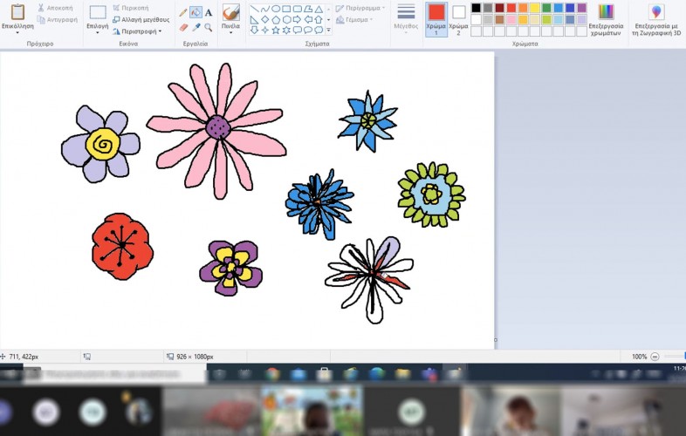Viewport: 686px width, 436px height.
Task: Activate the Color 2 (Χρώμα 2) box
Action: [x=459, y=12]
